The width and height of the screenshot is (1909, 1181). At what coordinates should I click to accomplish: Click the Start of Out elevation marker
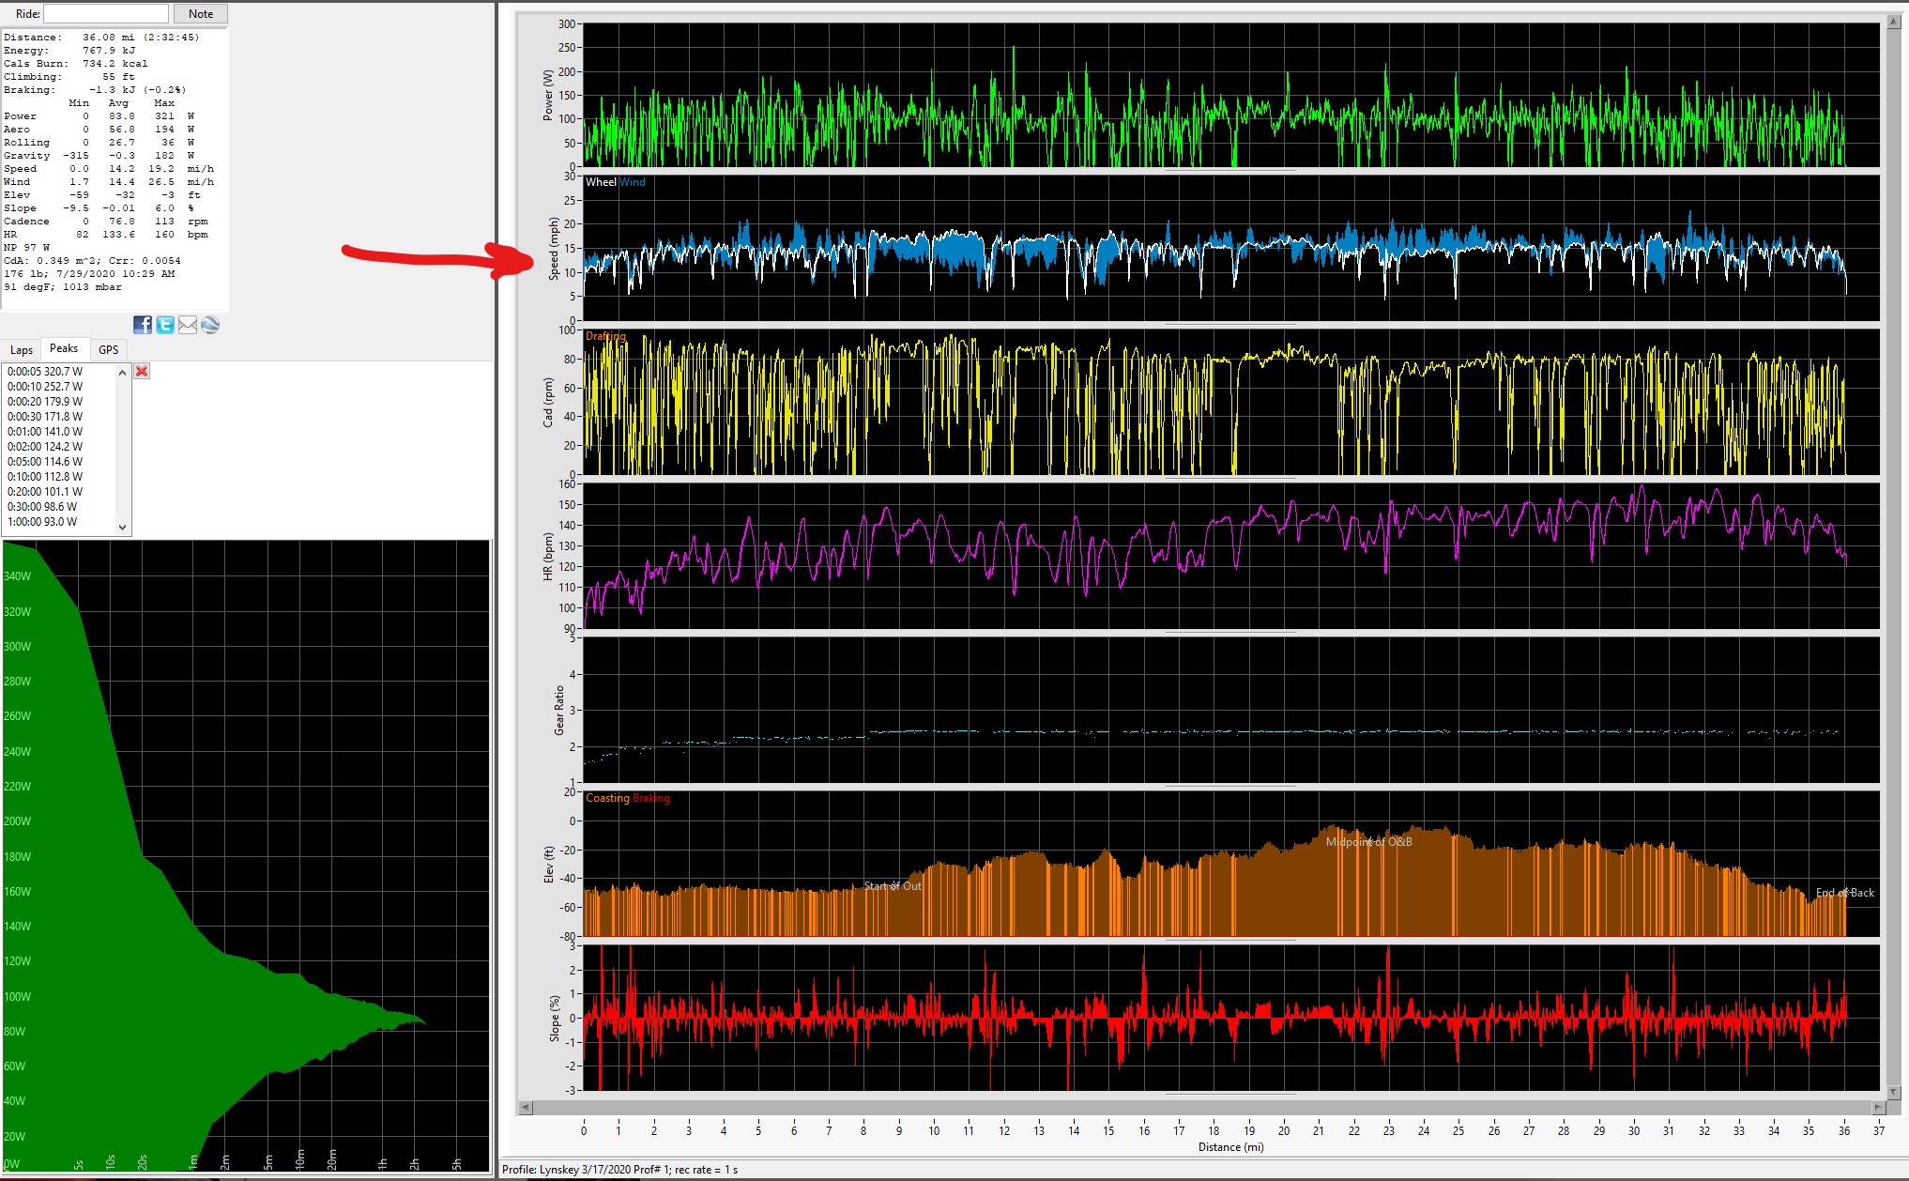point(893,886)
